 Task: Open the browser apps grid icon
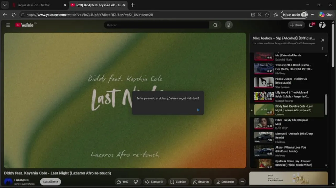(x=253, y=15)
